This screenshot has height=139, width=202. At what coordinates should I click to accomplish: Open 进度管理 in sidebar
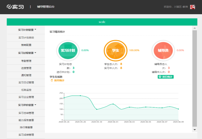coord(26,68)
